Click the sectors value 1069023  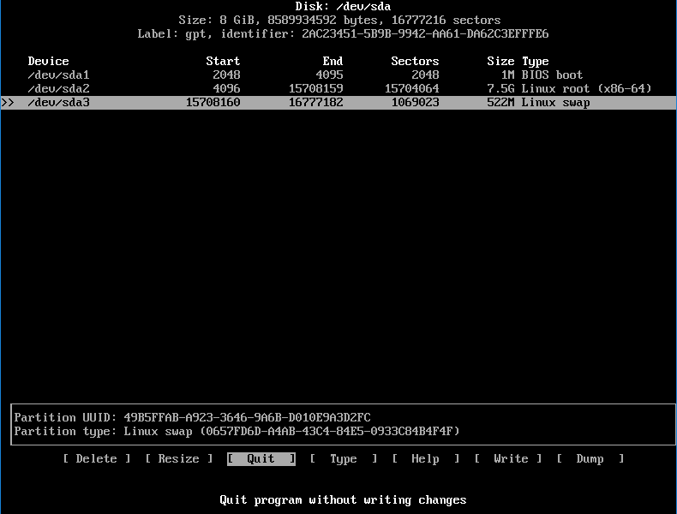click(x=415, y=102)
